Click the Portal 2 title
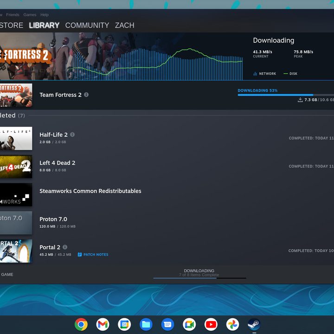Image resolution: width=334 pixels, height=334 pixels. [50, 247]
